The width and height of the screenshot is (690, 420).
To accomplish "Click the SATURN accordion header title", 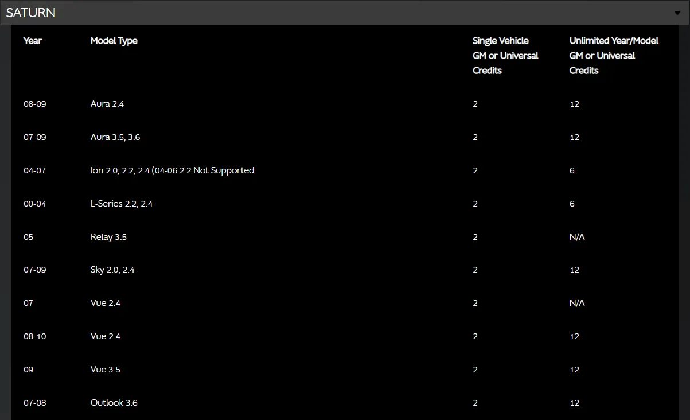I will tap(31, 13).
